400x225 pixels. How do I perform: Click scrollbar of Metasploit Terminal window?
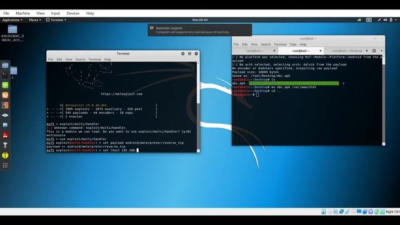[x=198, y=107]
